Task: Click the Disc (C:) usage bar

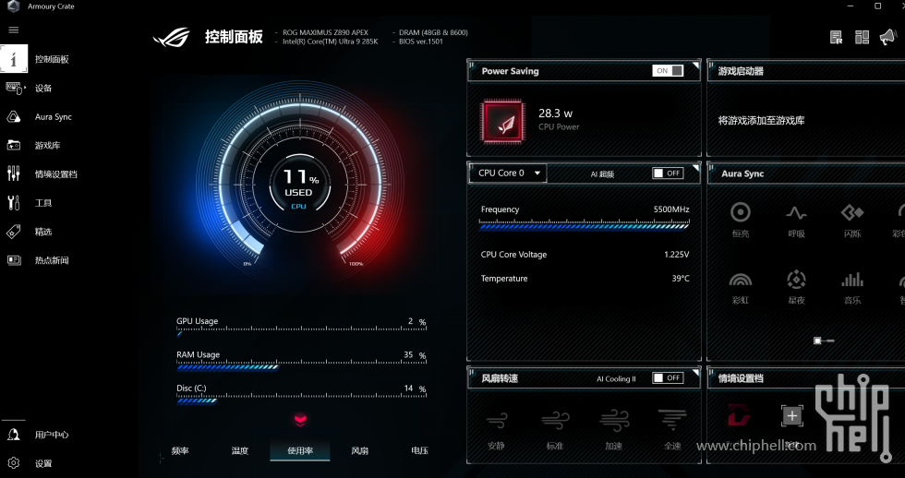Action: pyautogui.click(x=301, y=400)
